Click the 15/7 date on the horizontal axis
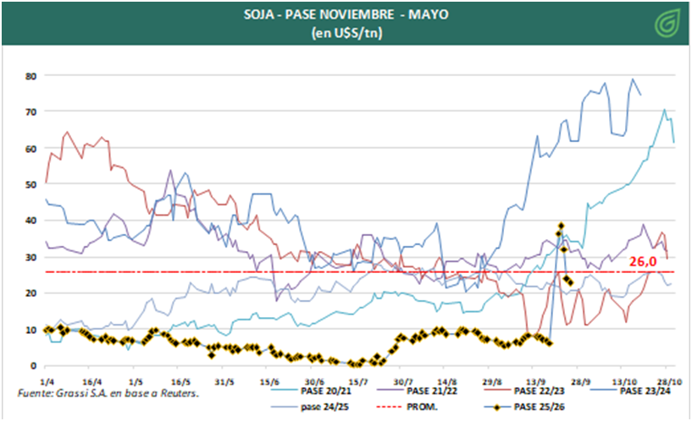This screenshot has width=692, height=421. coord(357,381)
